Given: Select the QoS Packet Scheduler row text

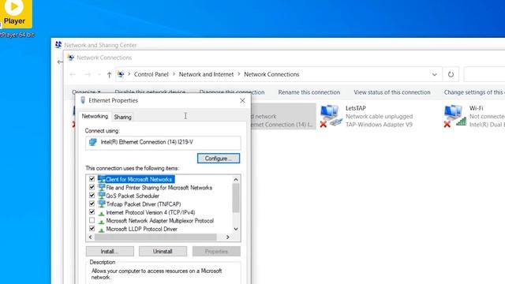Looking at the screenshot, I should 133,196.
